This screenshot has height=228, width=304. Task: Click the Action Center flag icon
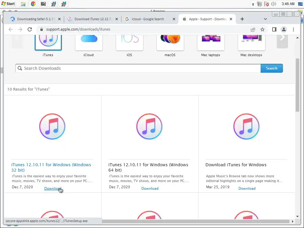point(267,4)
